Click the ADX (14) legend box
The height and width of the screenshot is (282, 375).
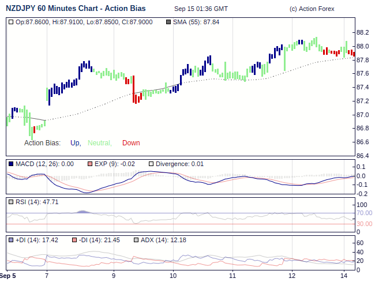(x=136, y=239)
